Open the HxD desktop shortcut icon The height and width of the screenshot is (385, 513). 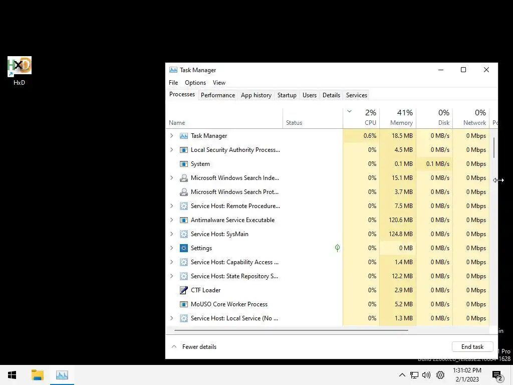coord(20,67)
